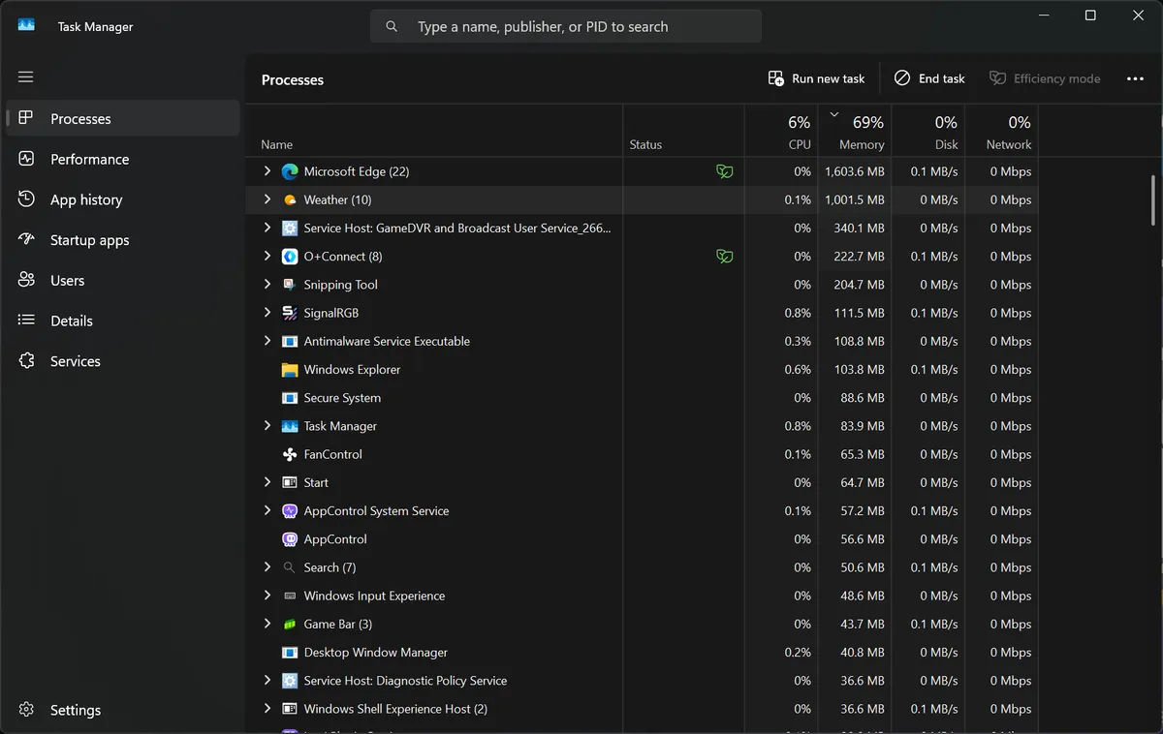
Task: Click efficiency leaf icon on Microsoft Edge row
Action: (724, 171)
